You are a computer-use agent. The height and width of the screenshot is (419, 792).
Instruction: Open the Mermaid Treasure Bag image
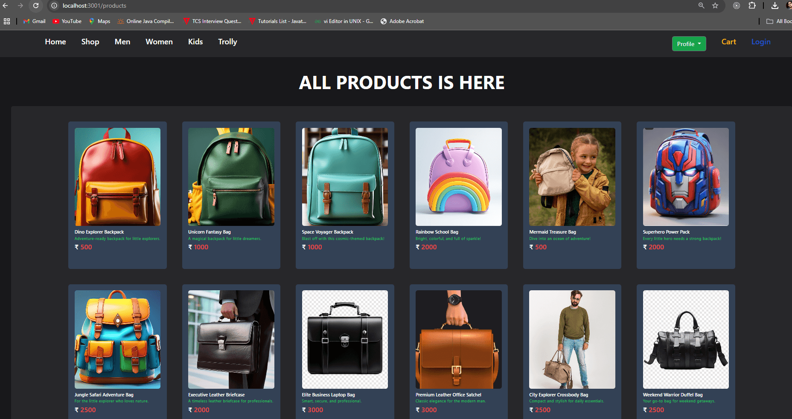[572, 177]
